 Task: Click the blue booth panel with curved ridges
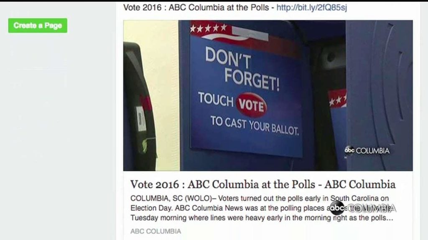coord(380,95)
